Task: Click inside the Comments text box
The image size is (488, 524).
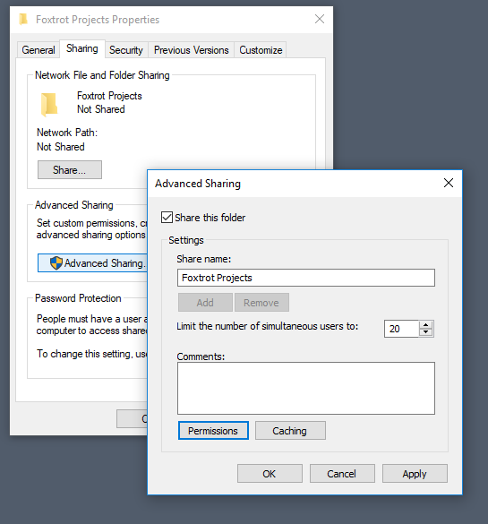Action: [306, 389]
